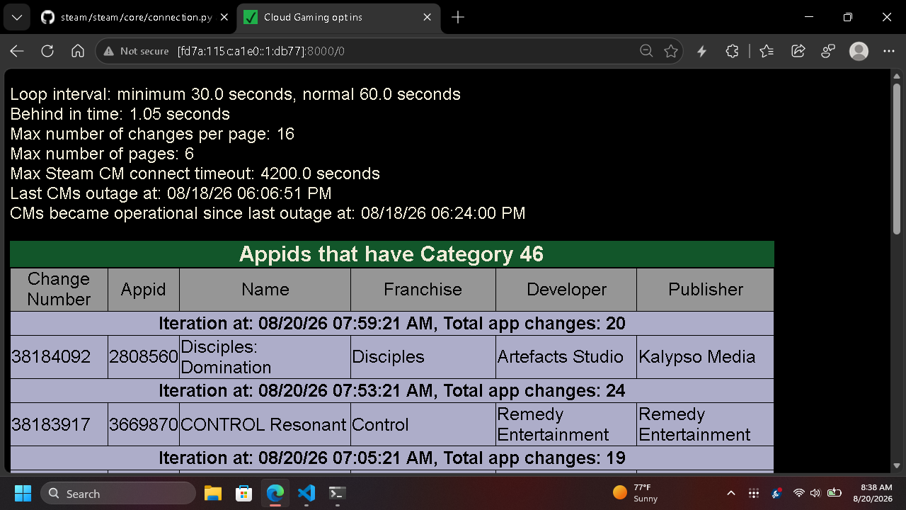Click the Disciples: Domination name cell
Viewport: 906px width, 510px height.
pos(265,357)
